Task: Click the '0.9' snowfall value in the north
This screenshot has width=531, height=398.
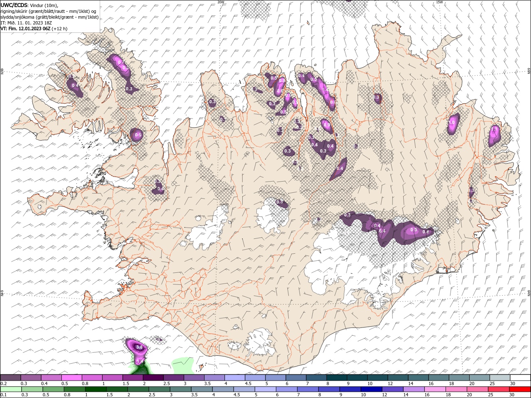Action: tap(326, 125)
